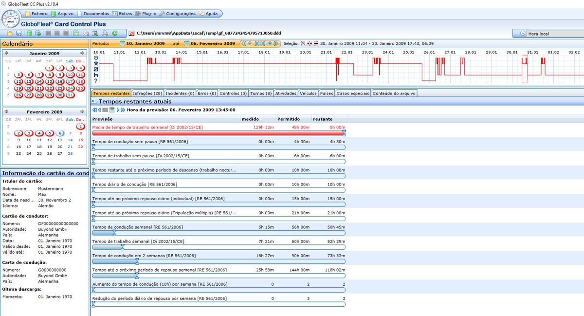
Task: Click the fit-all-period timeline icon
Action: [260, 43]
